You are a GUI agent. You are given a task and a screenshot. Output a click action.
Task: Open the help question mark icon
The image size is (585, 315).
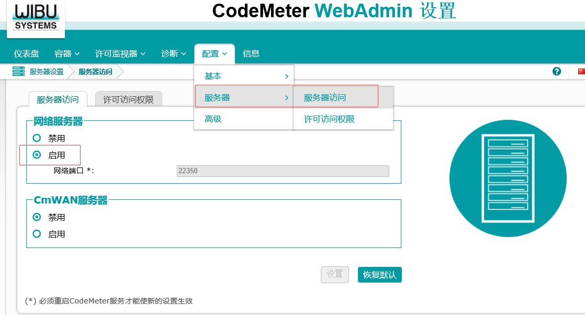click(557, 71)
